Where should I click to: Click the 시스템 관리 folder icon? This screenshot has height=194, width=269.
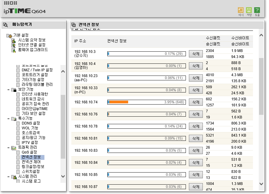pyautogui.click(x=14, y=177)
